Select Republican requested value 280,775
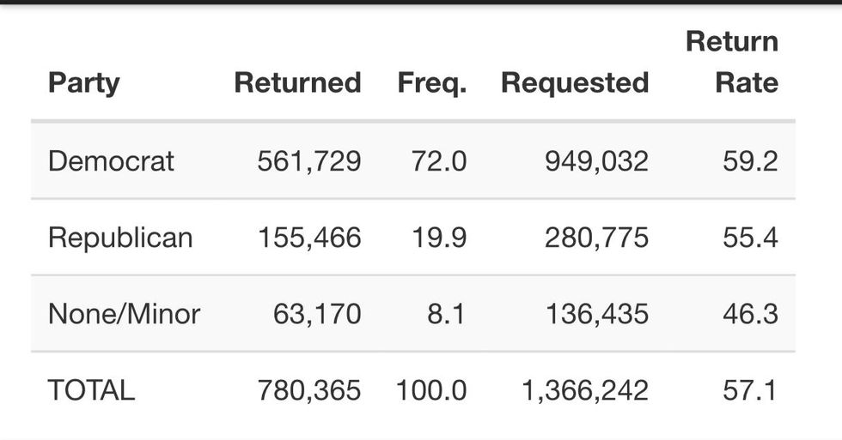Screen dimensions: 842x440 [x=596, y=238]
